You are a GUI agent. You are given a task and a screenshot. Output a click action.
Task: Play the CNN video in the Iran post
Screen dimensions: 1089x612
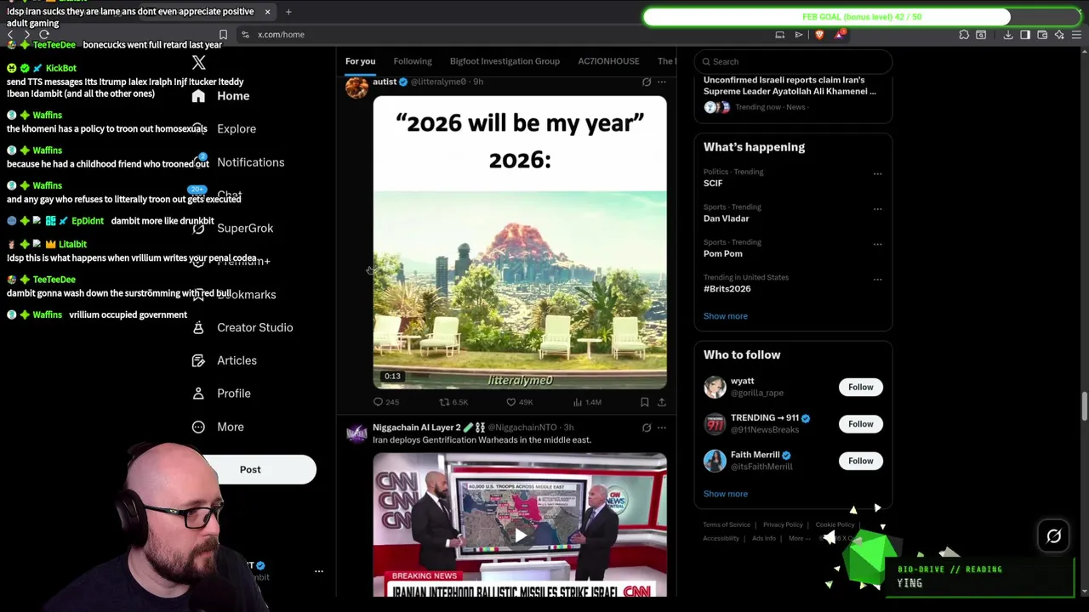(x=520, y=535)
